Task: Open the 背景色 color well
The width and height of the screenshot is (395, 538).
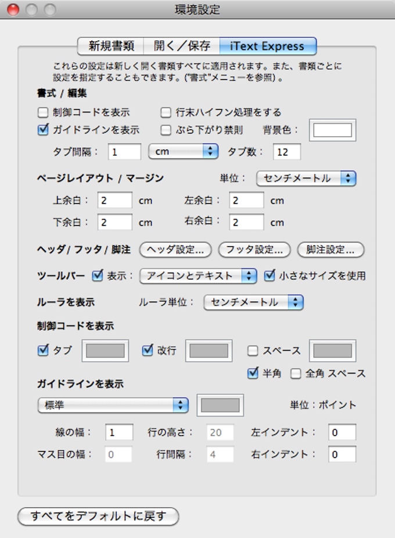Action: click(333, 130)
